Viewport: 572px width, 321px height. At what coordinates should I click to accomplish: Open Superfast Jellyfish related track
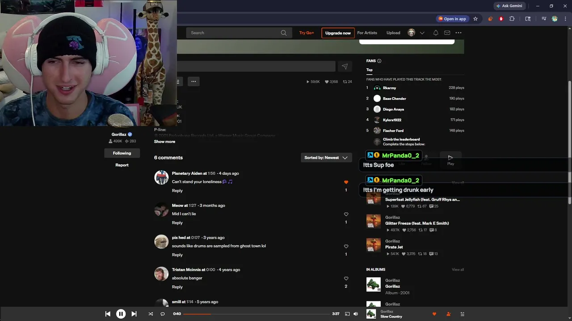click(422, 200)
